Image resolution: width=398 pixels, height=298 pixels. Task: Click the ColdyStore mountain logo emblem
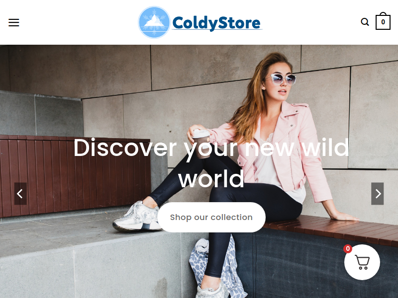click(x=154, y=22)
